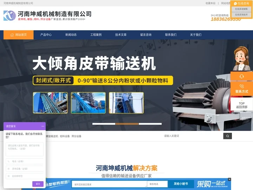Screen dimensions: 253x190
Task: Click the 电话 (必填) input field
Action: pyautogui.click(x=25, y=161)
